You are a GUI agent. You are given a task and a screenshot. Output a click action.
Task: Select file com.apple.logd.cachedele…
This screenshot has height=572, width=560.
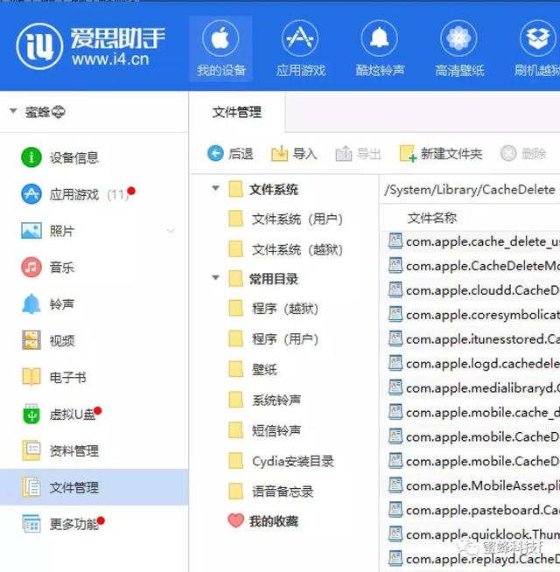pos(474,363)
